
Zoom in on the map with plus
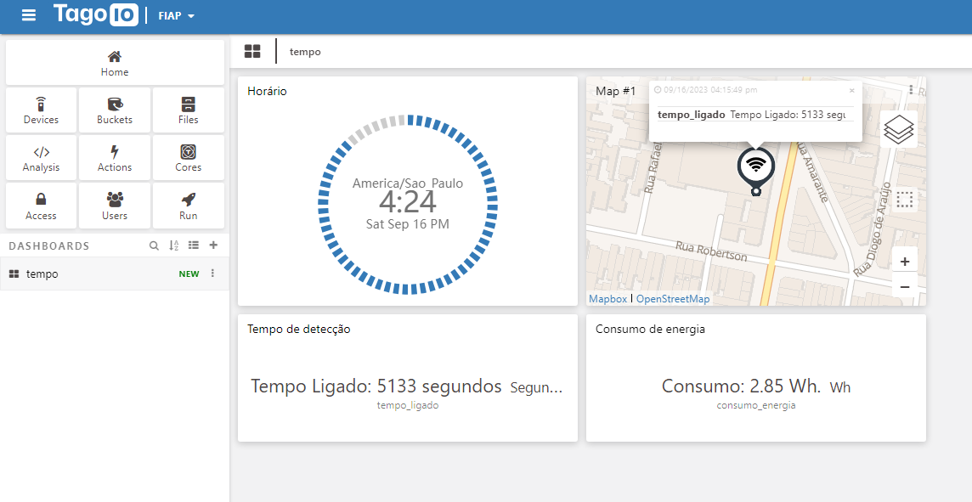point(904,261)
